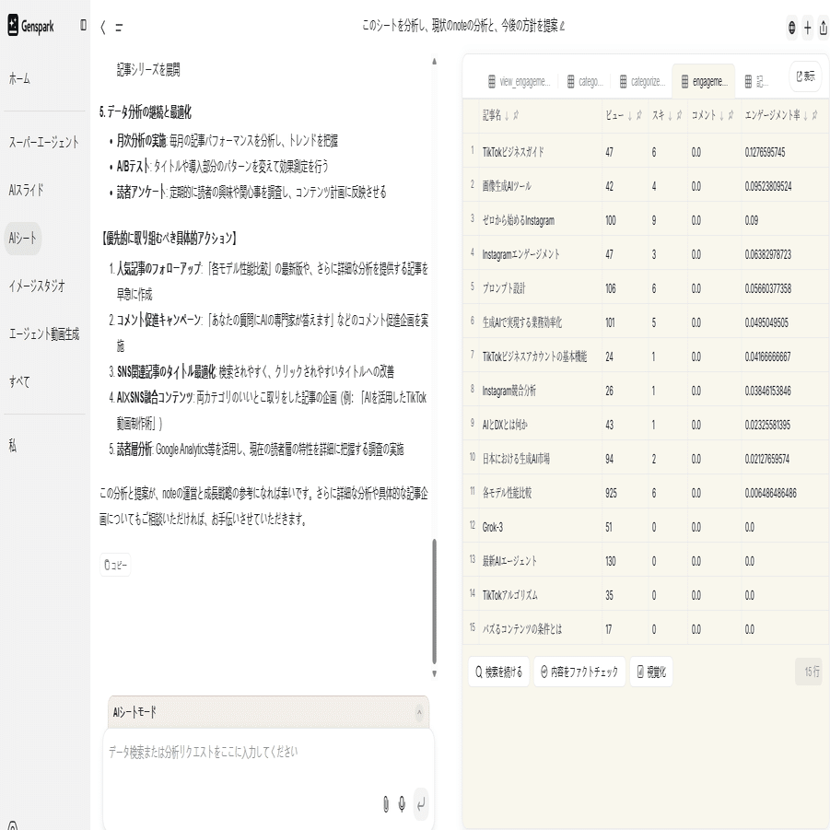The image size is (830, 830).
Task: Activate the microphone voice input
Action: coord(402,804)
